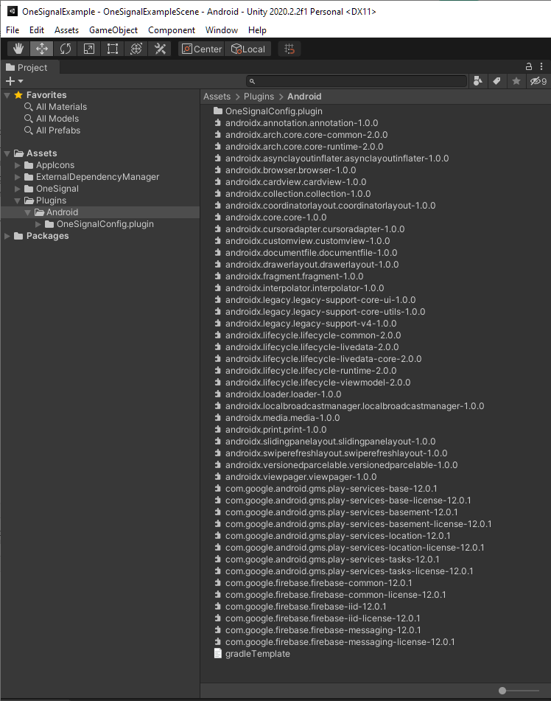Collapse the Android folder arrow
Screen dimensions: 551x701
point(28,212)
